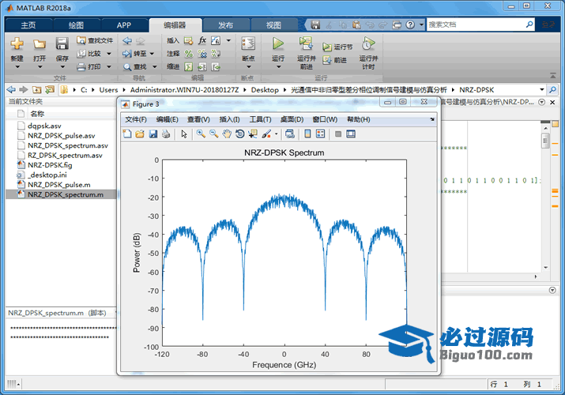Viewport: 565px width, 395px height.
Task: Click the uncomment icon in the ribbon
Action: pos(202,54)
